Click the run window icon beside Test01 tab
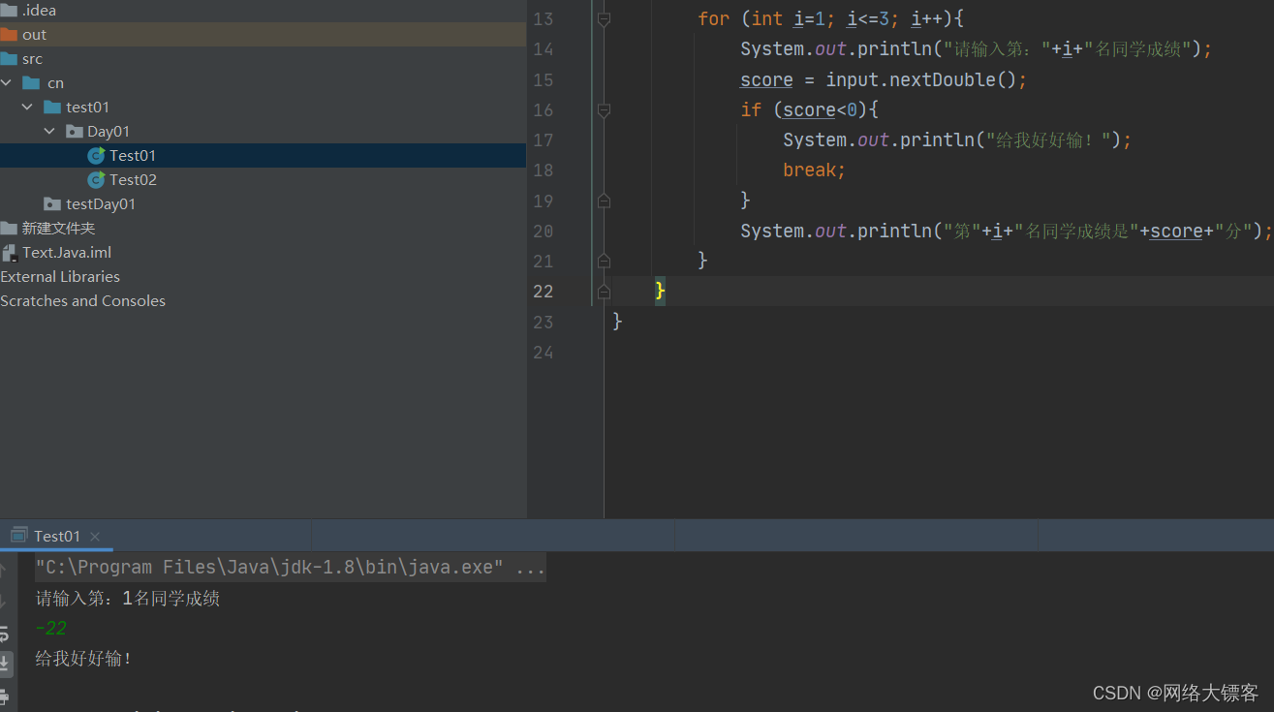This screenshot has width=1274, height=712. (17, 536)
